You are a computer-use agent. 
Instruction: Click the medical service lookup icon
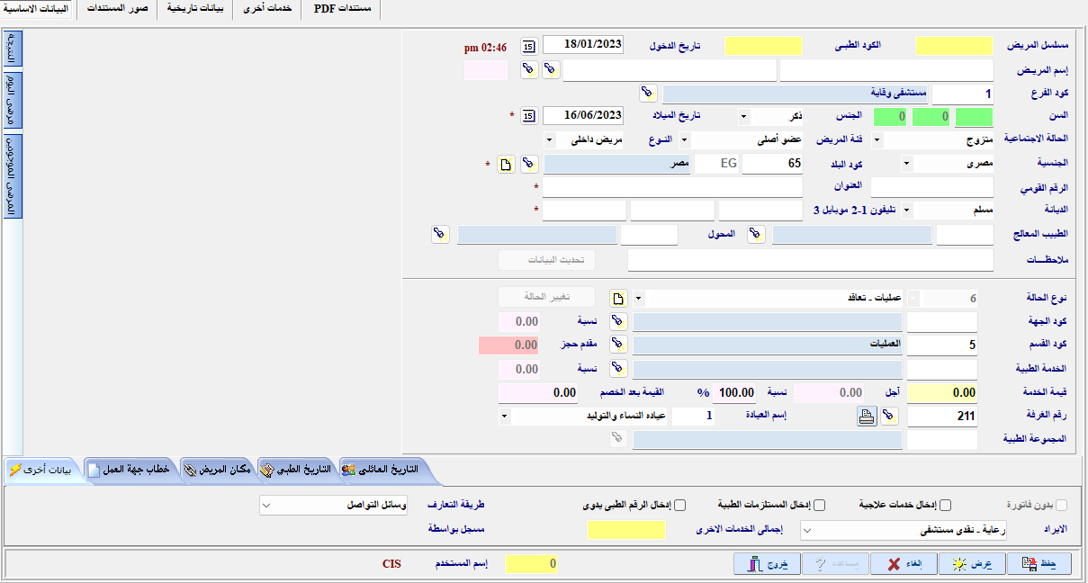tap(619, 368)
